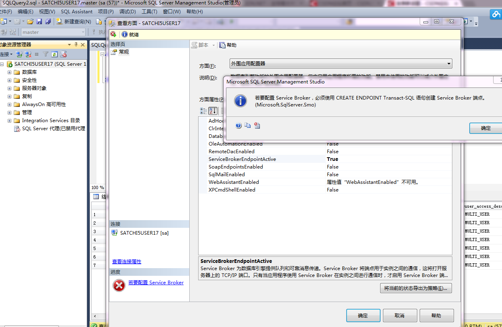Switch to categorized property view
Screen dimensions: 502x327
click(204, 110)
